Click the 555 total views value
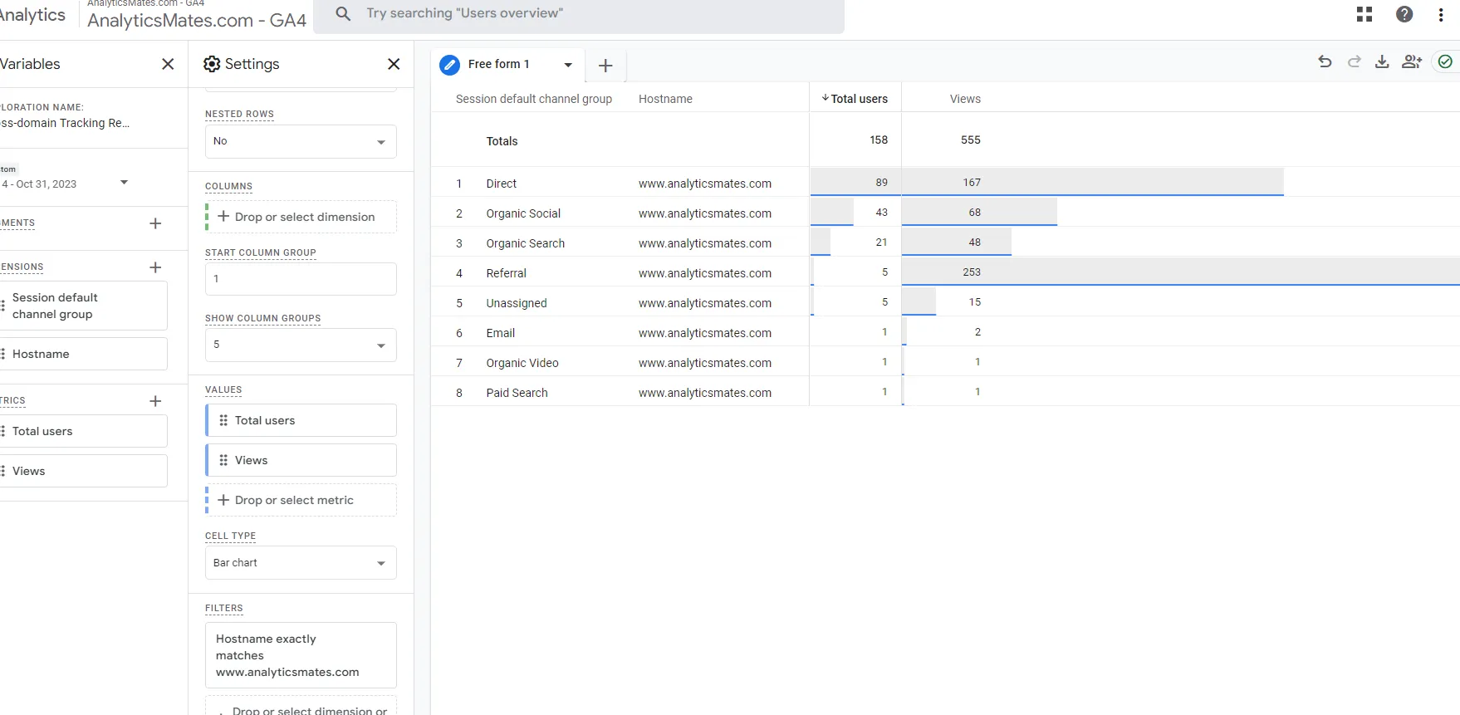 971,140
